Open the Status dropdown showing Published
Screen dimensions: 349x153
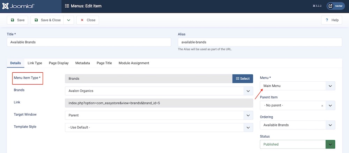click(x=297, y=144)
